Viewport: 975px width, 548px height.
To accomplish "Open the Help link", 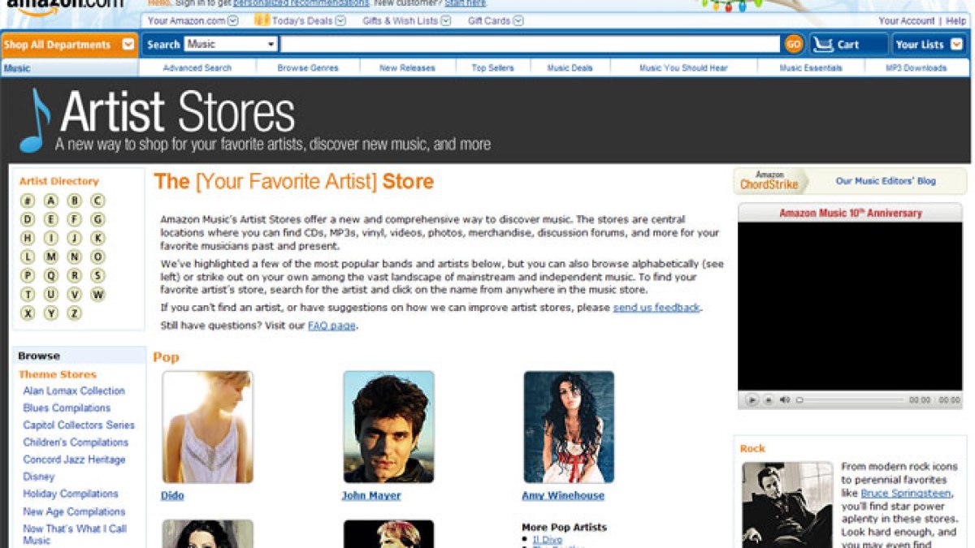I will 956,21.
